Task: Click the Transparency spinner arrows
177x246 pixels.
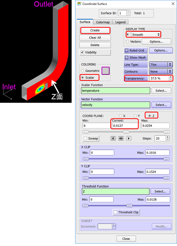Action: [x=170, y=78]
